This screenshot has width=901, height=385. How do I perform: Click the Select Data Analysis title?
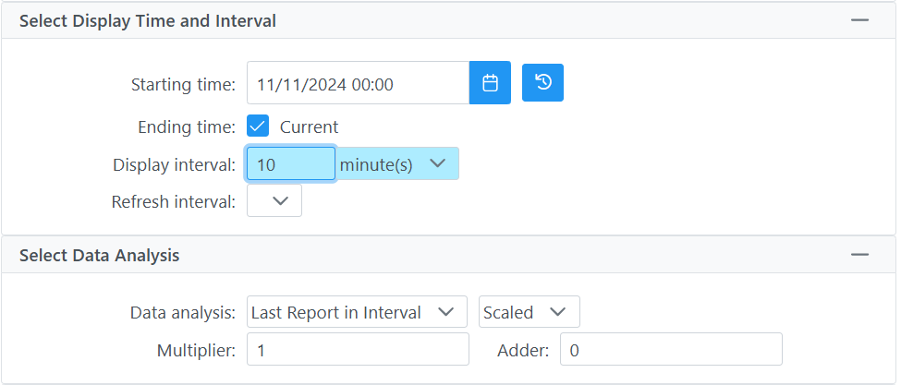pos(100,255)
